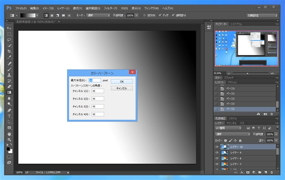The height and width of the screenshot is (180, 285).
Task: Open the ファイル(F) menu
Action: point(21,9)
